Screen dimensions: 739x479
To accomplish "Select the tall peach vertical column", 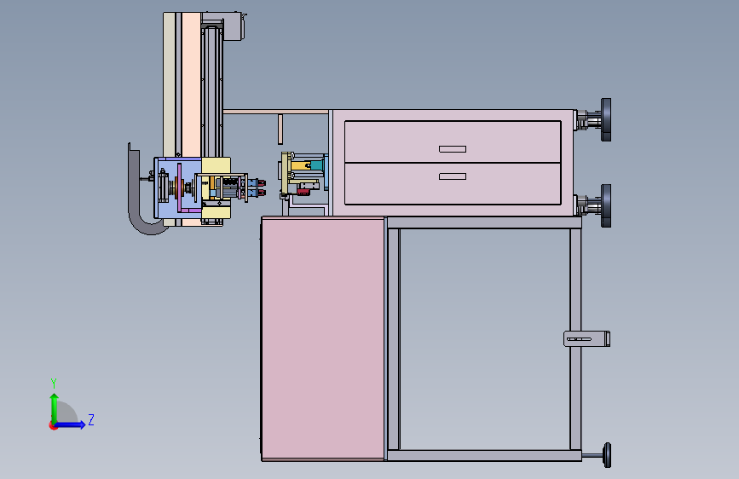I will [191, 85].
